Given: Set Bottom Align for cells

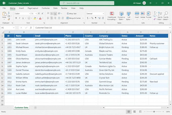Looking at the screenshot, I should point(55,13).
